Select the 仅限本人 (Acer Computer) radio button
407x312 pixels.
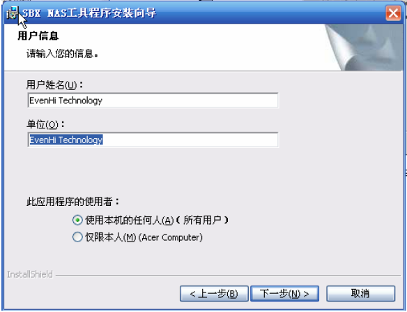point(77,237)
